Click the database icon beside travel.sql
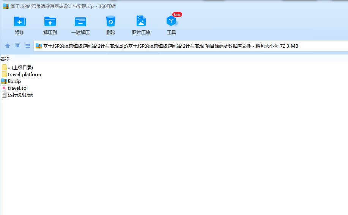This screenshot has width=348, height=215. pyautogui.click(x=4, y=88)
